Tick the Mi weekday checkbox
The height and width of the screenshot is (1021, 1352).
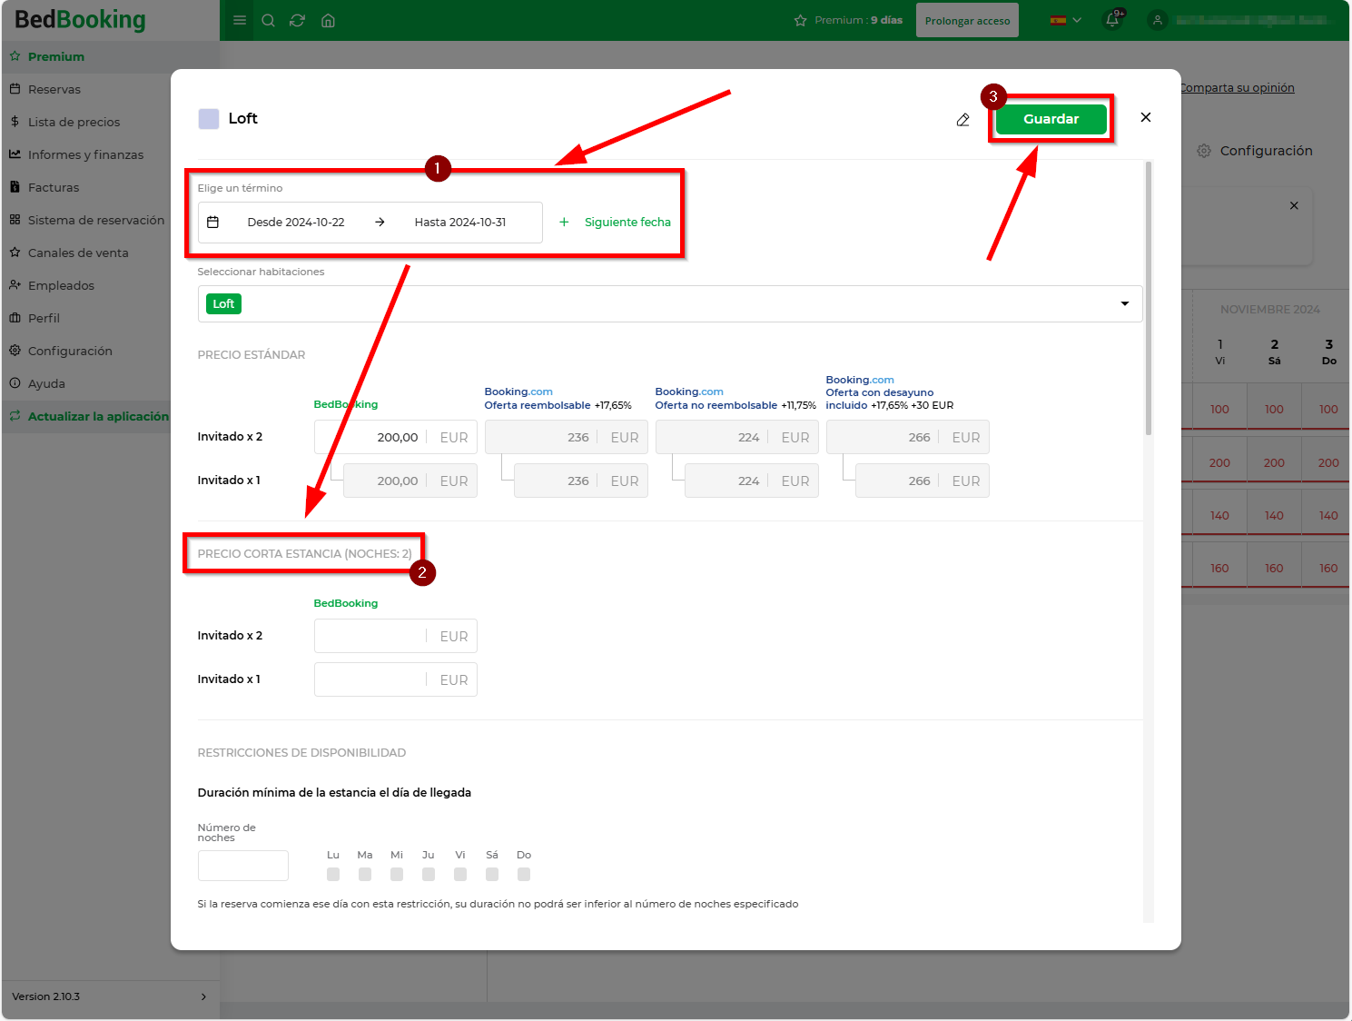397,874
